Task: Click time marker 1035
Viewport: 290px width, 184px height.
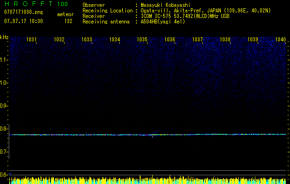Action: [x=142, y=40]
